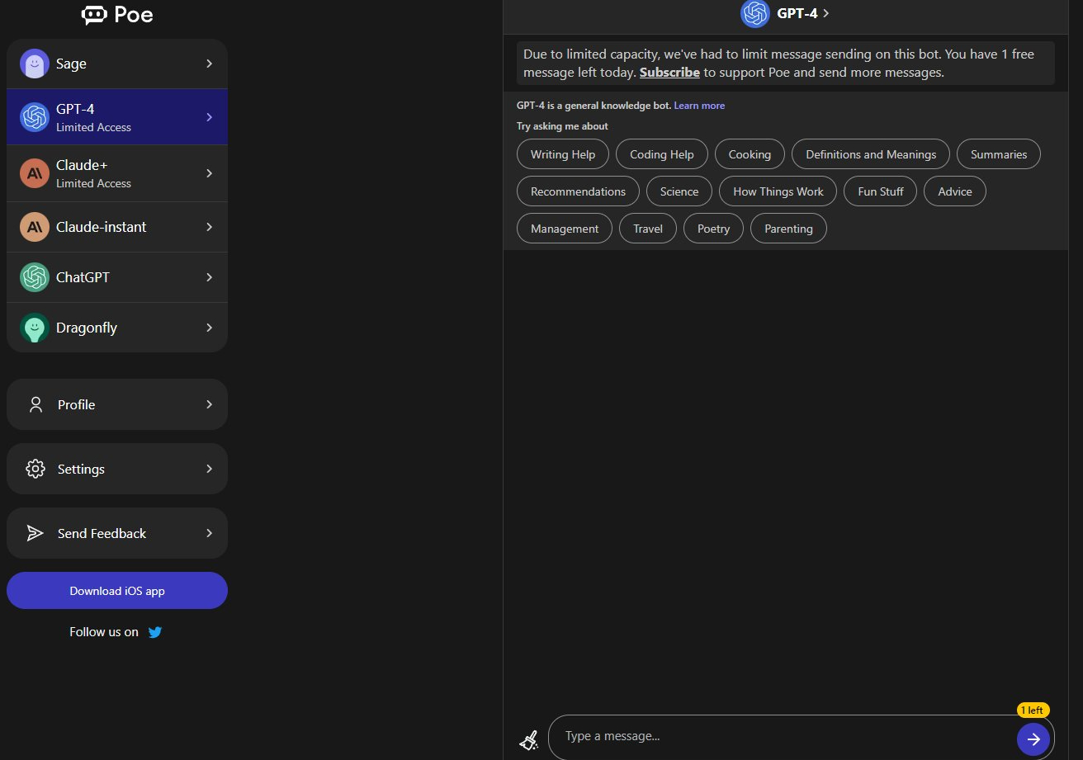Click 'GPT-4 is a general knowledge bot' text

594,106
